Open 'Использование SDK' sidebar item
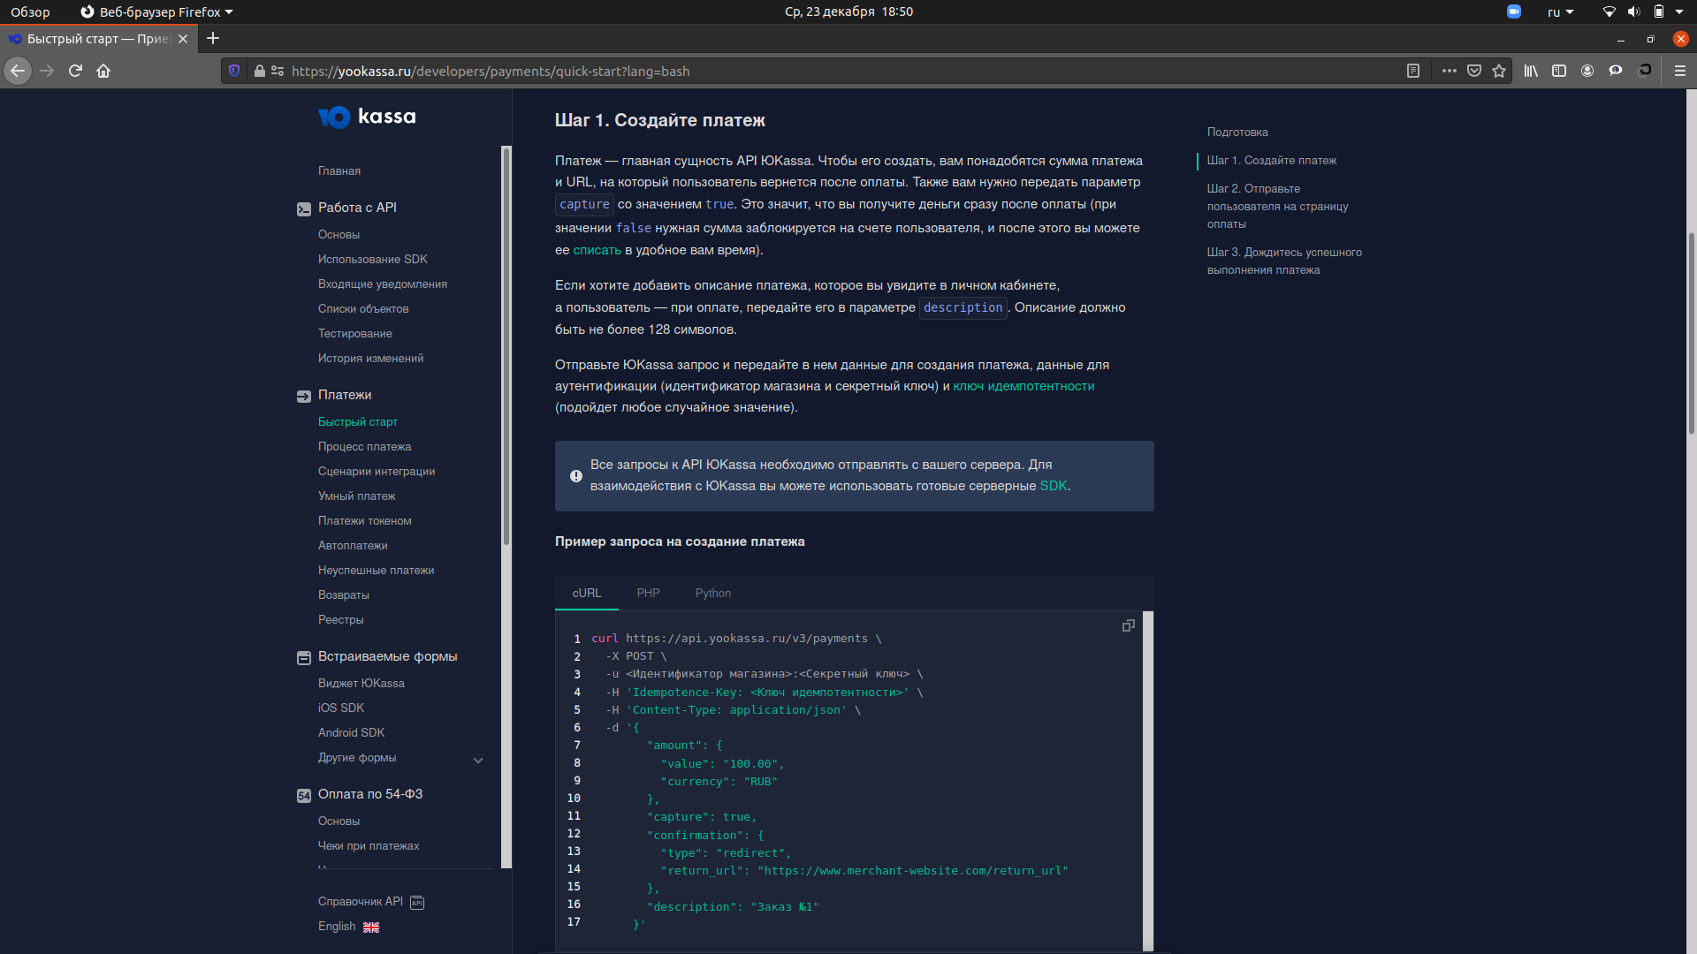 click(373, 260)
